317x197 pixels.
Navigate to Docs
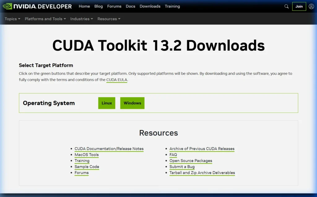pos(130,6)
